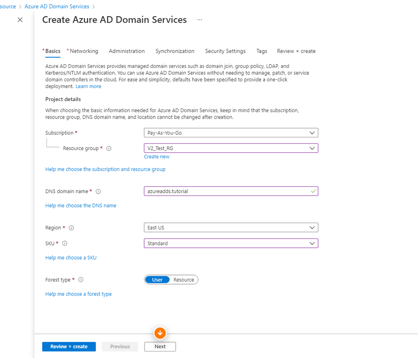Open the Resource group dropdown
Viewport: 418px width, 358px height.
[x=231, y=148]
